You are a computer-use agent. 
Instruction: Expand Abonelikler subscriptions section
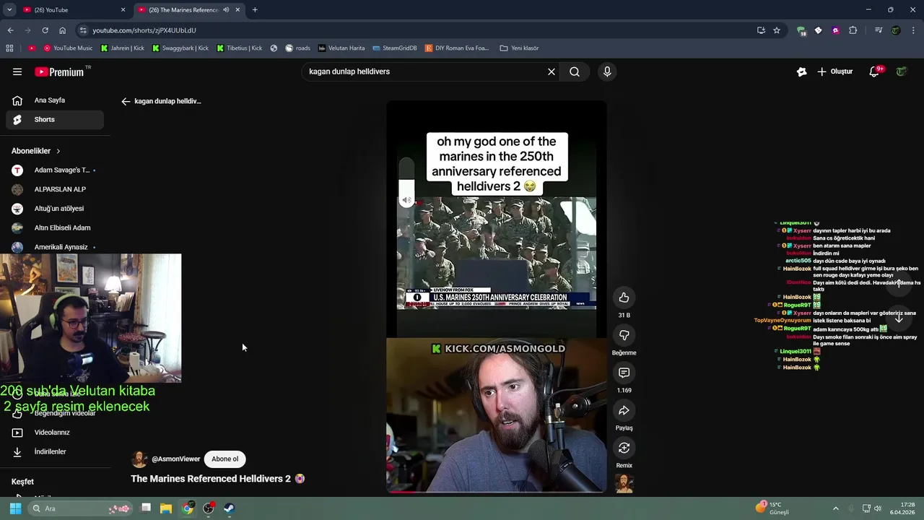click(36, 151)
